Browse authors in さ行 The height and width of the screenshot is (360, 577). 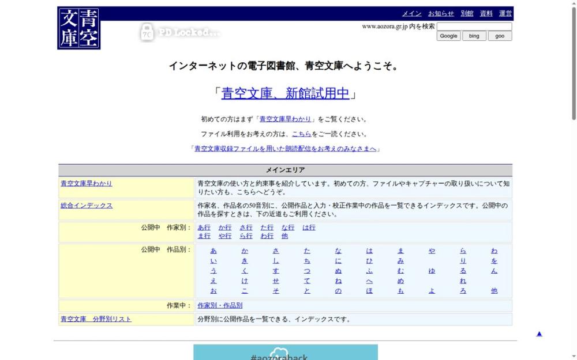pyautogui.click(x=246, y=228)
